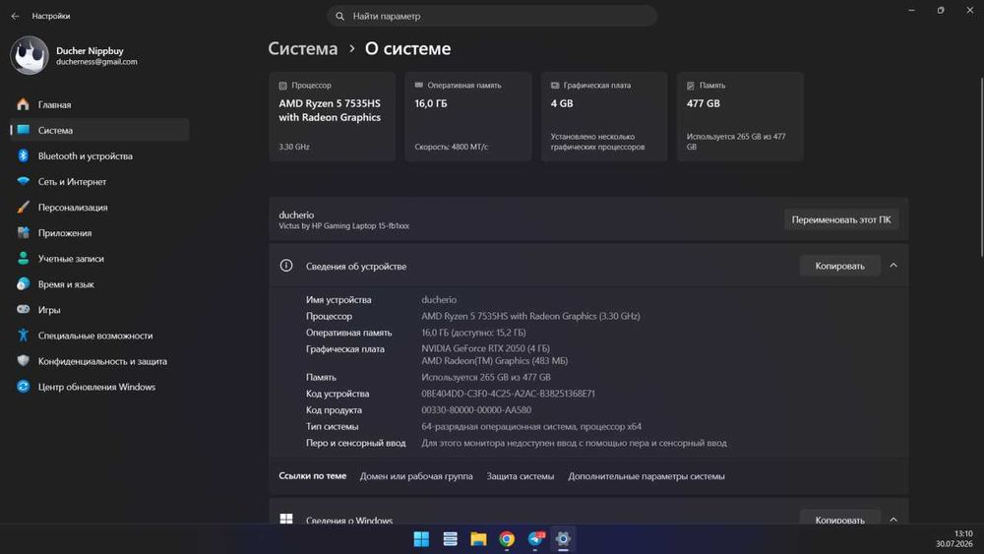The width and height of the screenshot is (984, 554).
Task: Click the AMD Ryzen 5 7535HS processor card
Action: click(x=332, y=117)
